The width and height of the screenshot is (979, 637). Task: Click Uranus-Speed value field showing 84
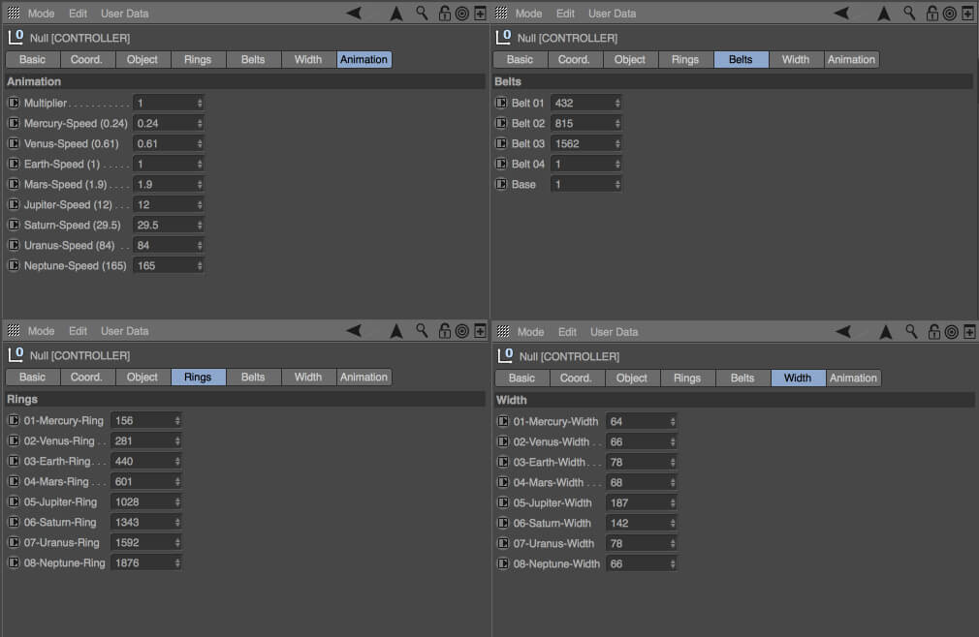click(170, 246)
